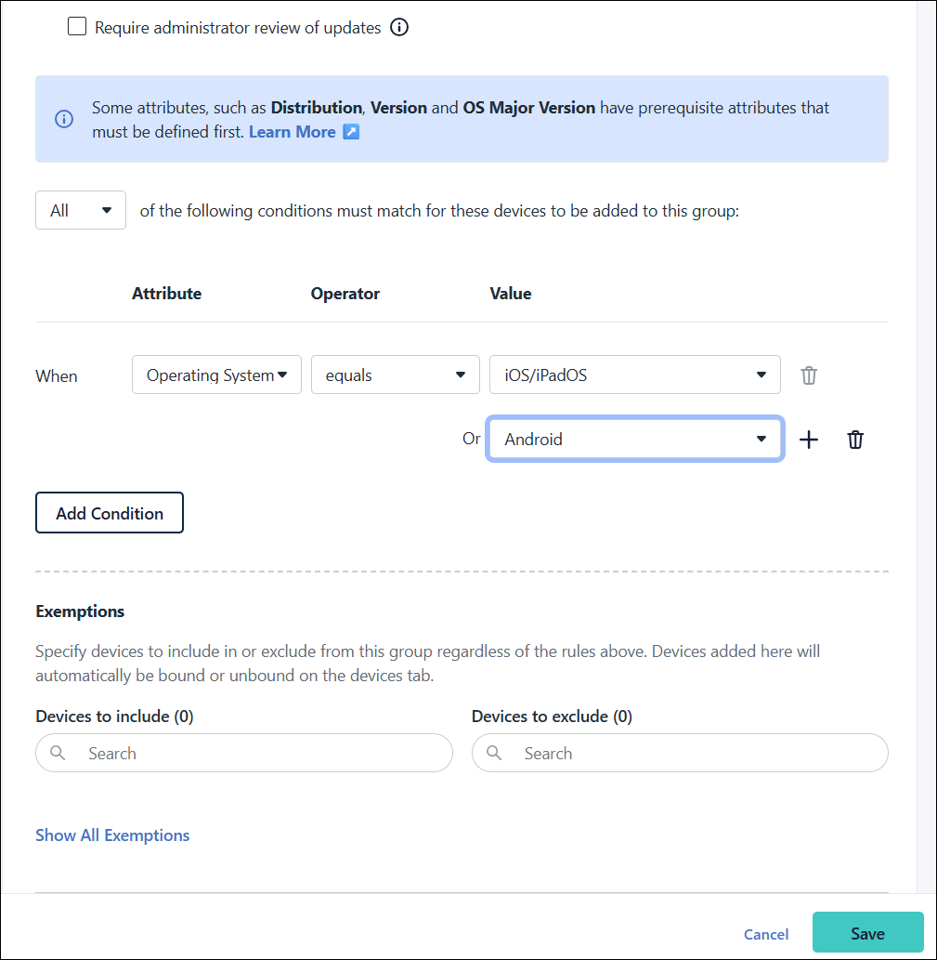Cancel the changes

click(765, 934)
